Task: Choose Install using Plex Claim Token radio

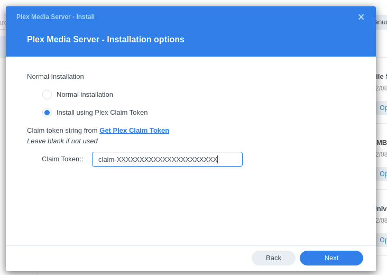Action: click(47, 113)
